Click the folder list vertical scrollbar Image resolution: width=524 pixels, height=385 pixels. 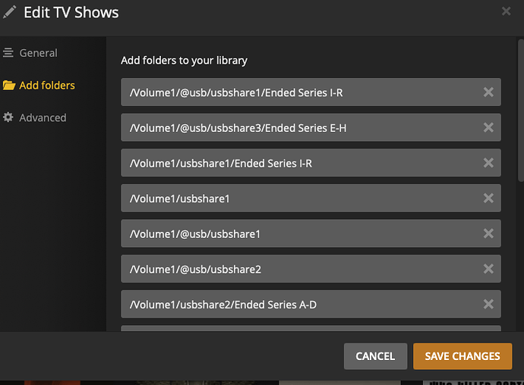[520, 114]
